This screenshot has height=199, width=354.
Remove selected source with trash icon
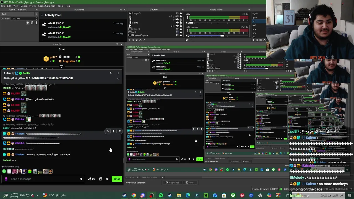[x=133, y=40]
